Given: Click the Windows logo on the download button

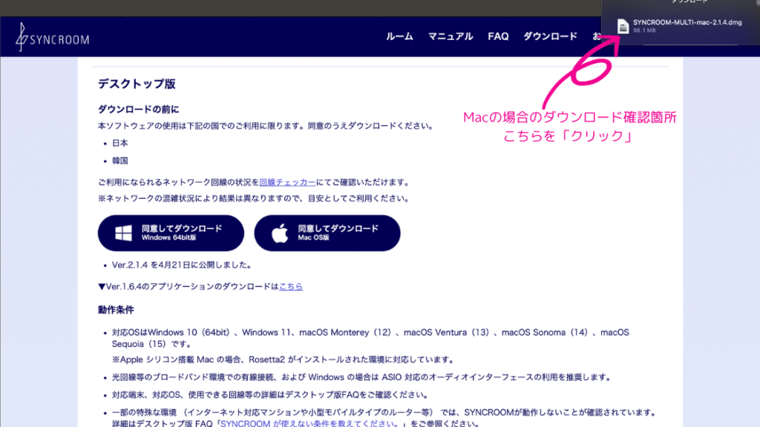Looking at the screenshot, I should pos(124,233).
